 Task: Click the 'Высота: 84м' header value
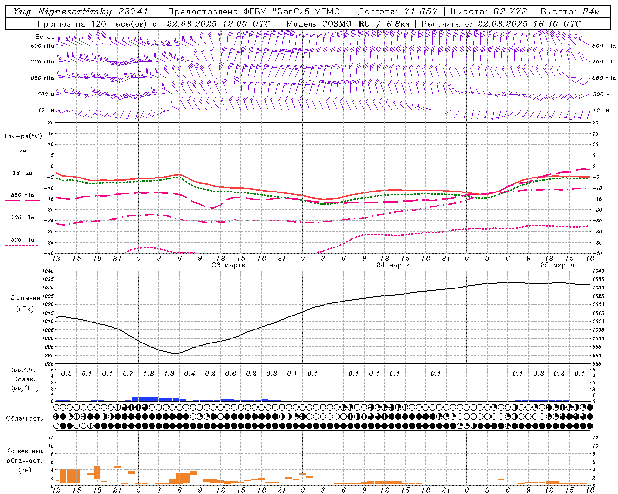coord(570,12)
